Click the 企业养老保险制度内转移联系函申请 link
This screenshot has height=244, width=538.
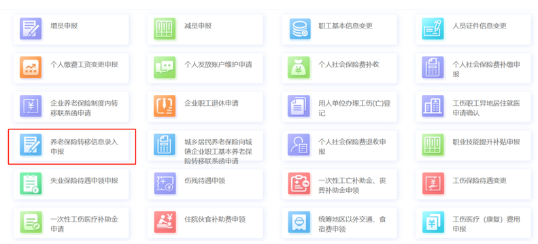click(84, 108)
